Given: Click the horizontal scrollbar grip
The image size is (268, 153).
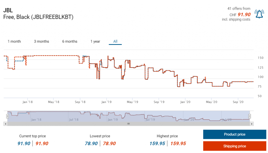Looking at the screenshot, I should pos(128,124).
